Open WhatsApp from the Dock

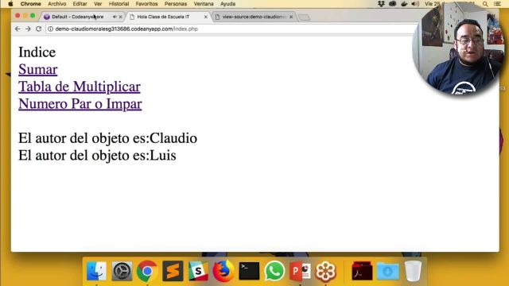point(274,271)
